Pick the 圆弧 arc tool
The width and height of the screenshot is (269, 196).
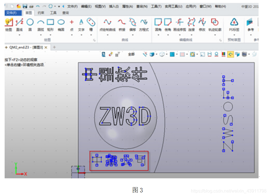tap(41, 24)
